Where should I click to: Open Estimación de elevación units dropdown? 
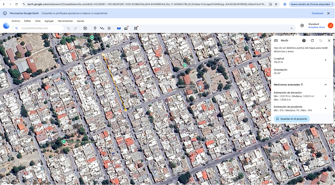click(x=325, y=96)
